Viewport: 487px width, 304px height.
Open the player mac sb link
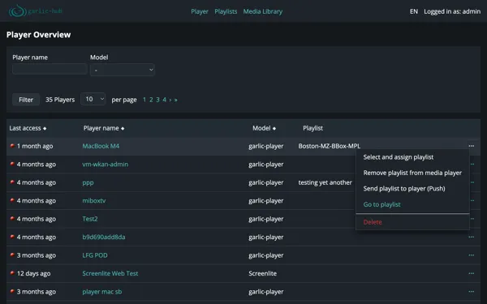[102, 292]
